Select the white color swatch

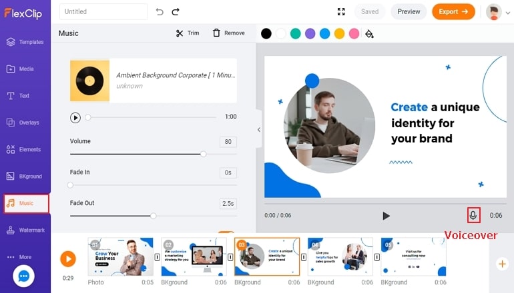click(x=281, y=34)
